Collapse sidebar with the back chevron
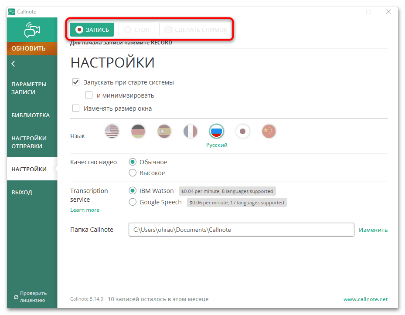The image size is (405, 315). pos(13,64)
